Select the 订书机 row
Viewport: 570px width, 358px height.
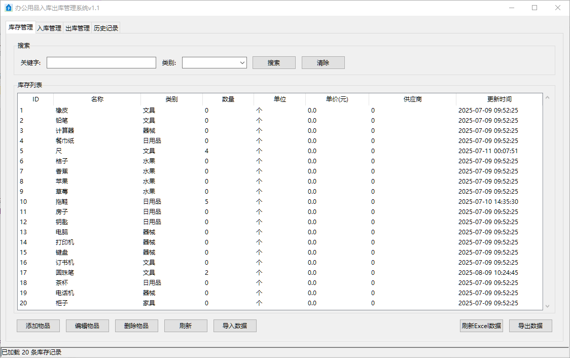click(x=280, y=263)
